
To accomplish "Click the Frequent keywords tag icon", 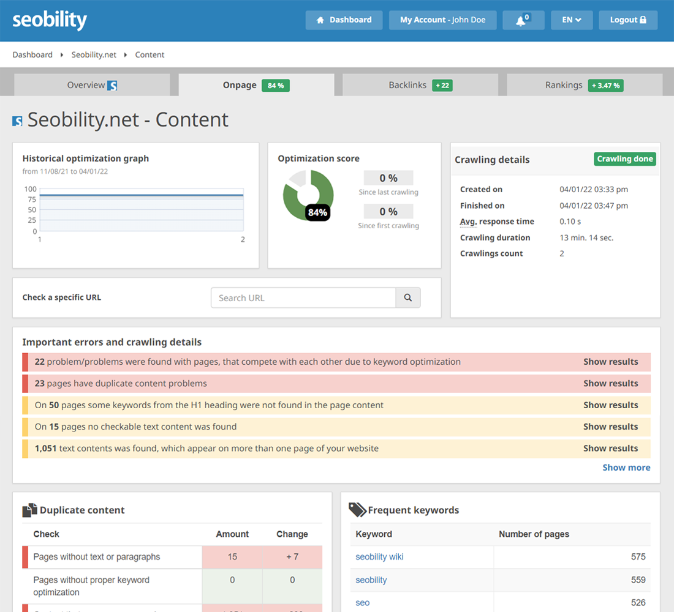I will coord(357,509).
